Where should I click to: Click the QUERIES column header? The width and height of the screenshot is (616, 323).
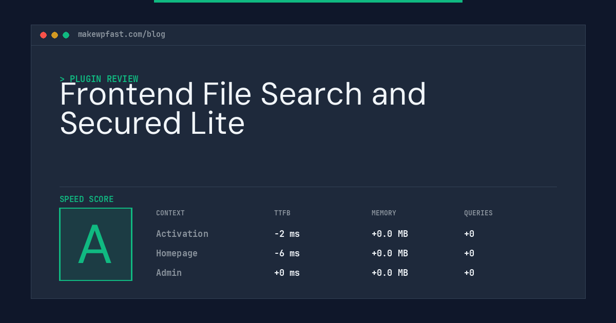[x=478, y=213]
